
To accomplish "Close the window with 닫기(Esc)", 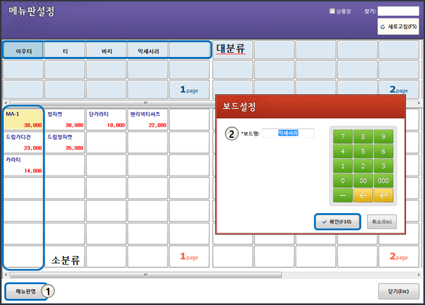I will [x=399, y=291].
